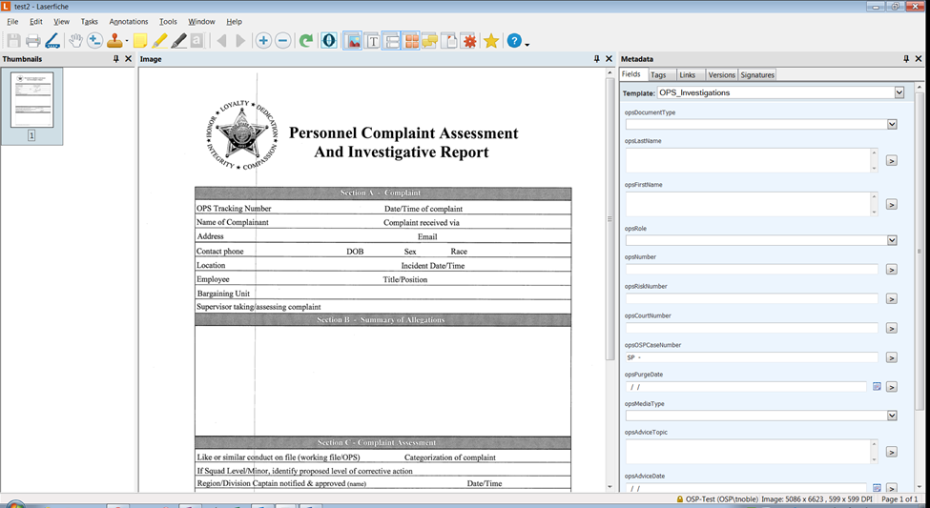Open the View menu
930x508 pixels.
pos(61,21)
